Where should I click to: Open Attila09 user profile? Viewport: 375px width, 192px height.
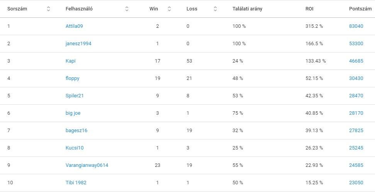pos(74,26)
